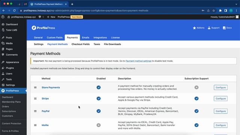Grab drag handle for PayPal row

tap(35, 111)
